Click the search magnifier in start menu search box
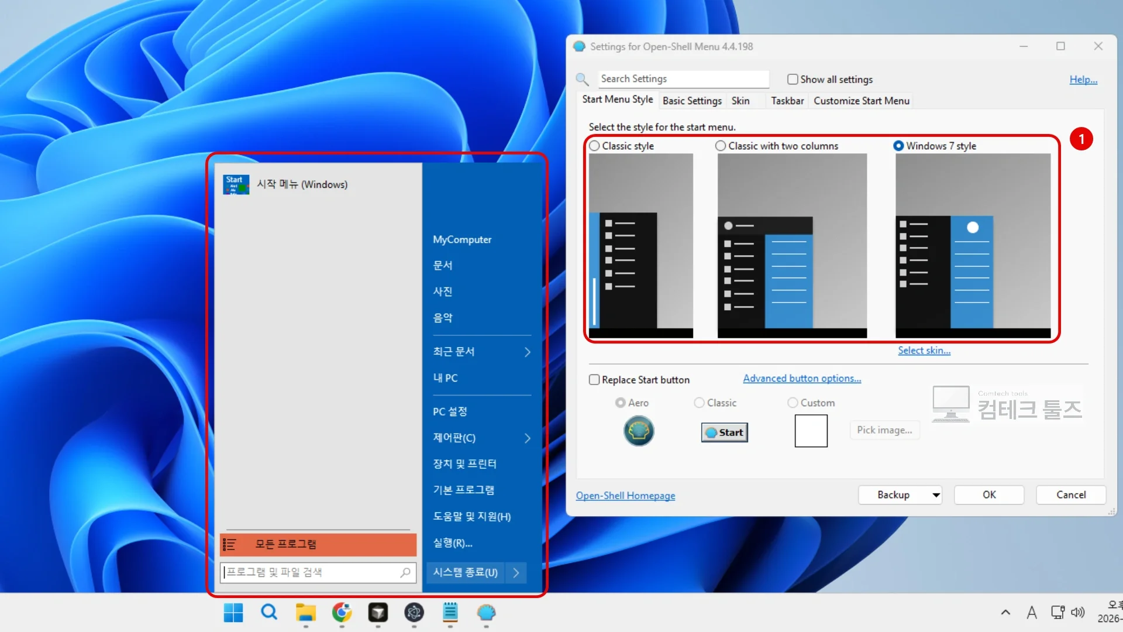Viewport: 1123px width, 632px height. click(x=405, y=572)
